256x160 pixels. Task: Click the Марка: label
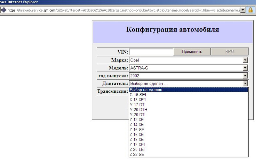tap(120, 60)
